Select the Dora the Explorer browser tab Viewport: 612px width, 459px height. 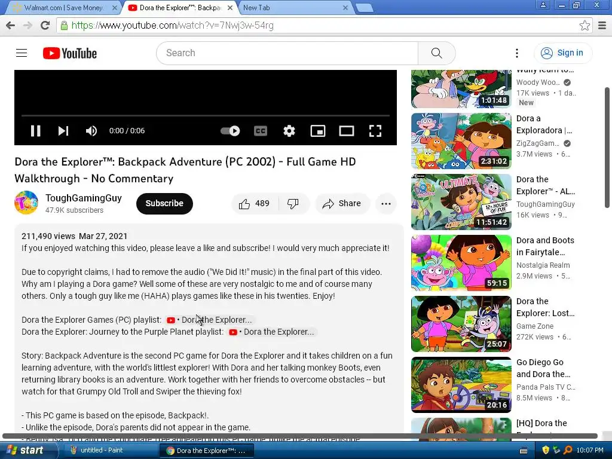click(x=179, y=7)
